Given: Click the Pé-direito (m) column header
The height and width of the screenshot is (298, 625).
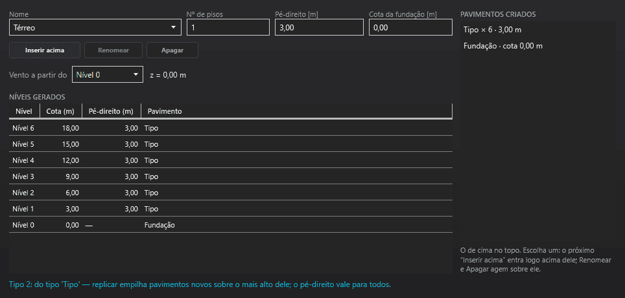Looking at the screenshot, I should pyautogui.click(x=112, y=111).
